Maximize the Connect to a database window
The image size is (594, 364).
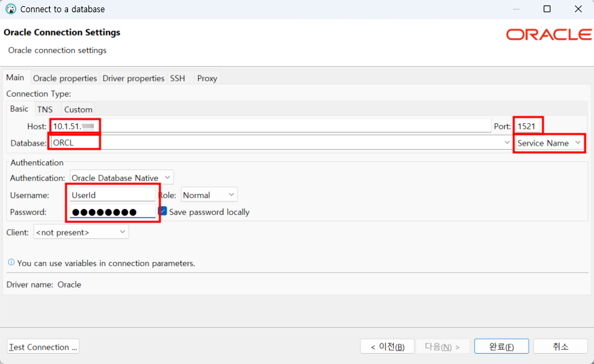tap(547, 9)
